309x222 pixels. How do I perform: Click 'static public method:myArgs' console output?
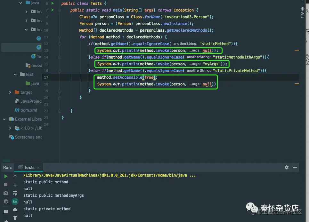pos(53,195)
